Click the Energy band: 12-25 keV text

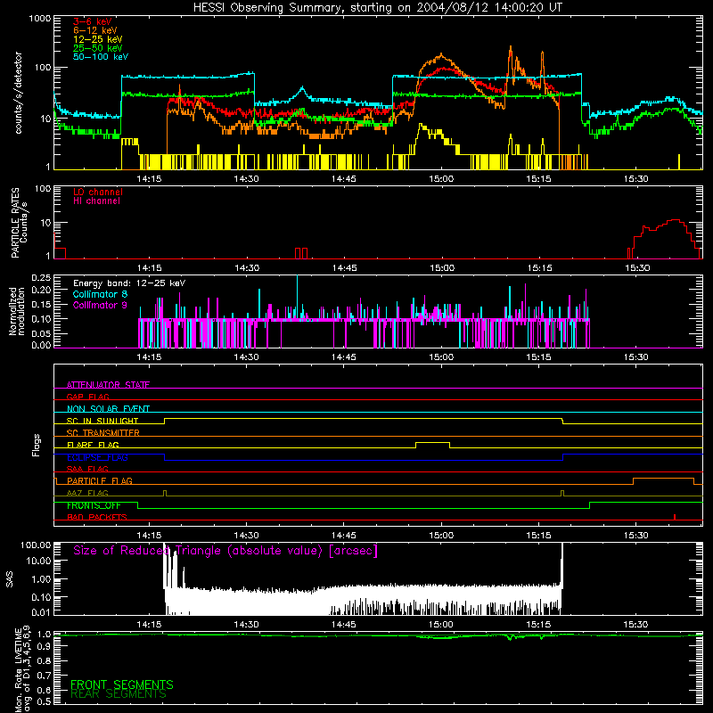(x=129, y=283)
